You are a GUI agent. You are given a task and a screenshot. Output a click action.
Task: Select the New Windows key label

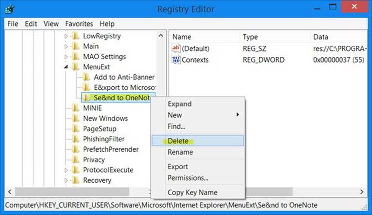pos(105,118)
